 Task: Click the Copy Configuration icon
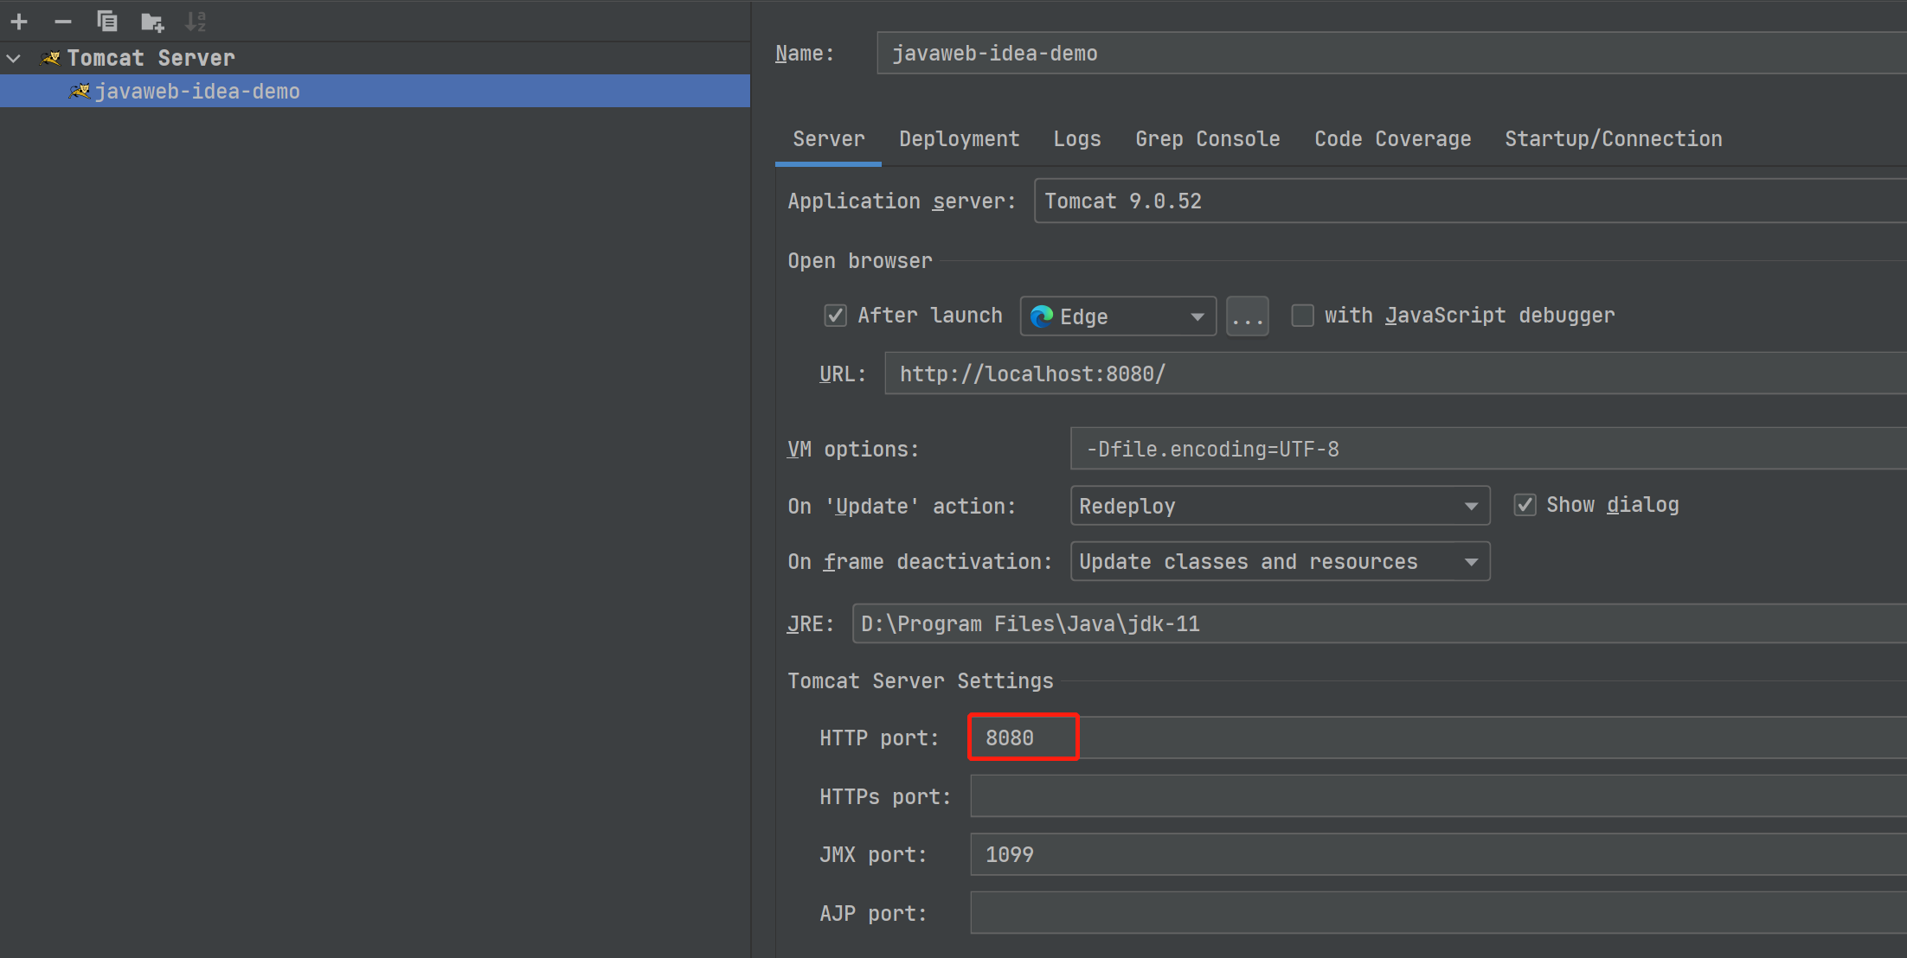[x=107, y=21]
